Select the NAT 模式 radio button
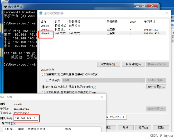 tap(43, 87)
